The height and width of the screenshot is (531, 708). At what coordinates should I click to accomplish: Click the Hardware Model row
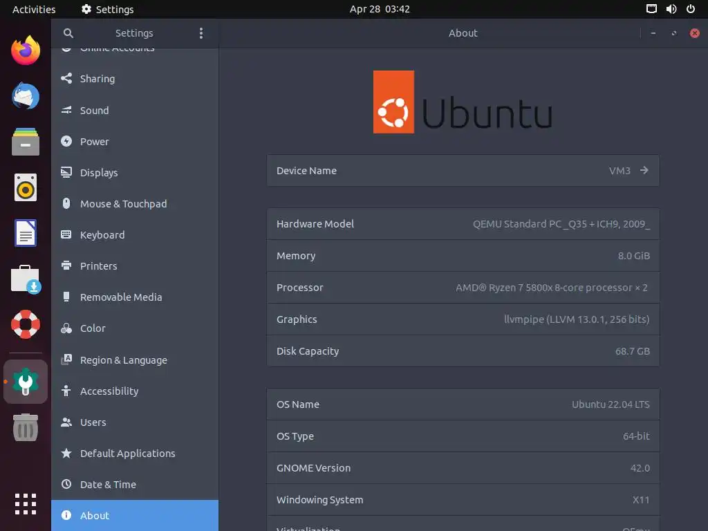click(463, 224)
